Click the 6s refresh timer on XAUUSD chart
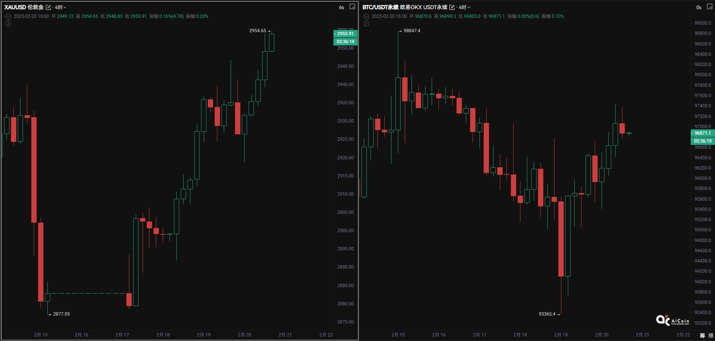The width and height of the screenshot is (715, 341). coord(341,7)
